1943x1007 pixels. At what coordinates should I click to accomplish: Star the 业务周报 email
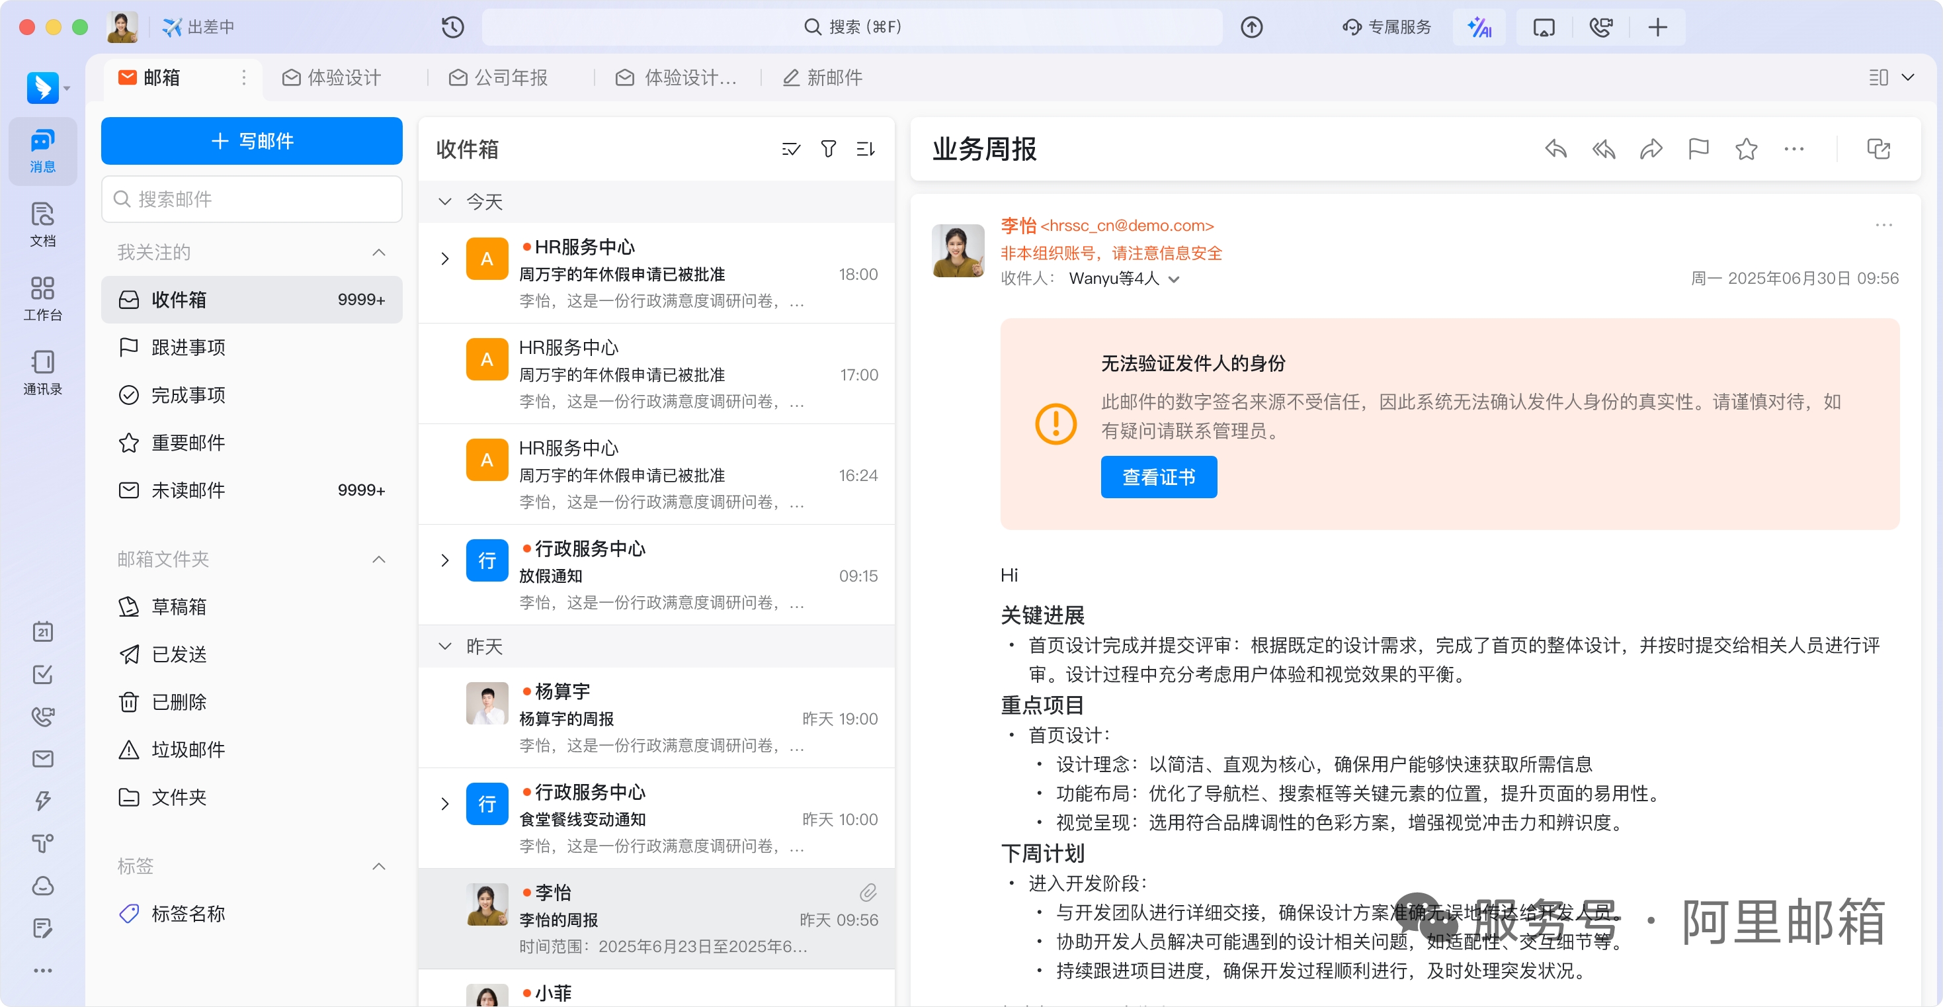point(1746,150)
